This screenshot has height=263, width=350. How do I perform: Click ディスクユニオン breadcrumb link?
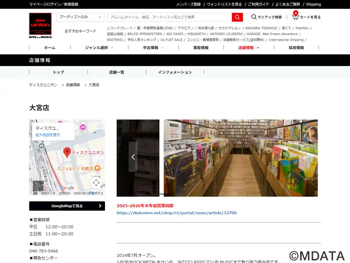coord(43,85)
